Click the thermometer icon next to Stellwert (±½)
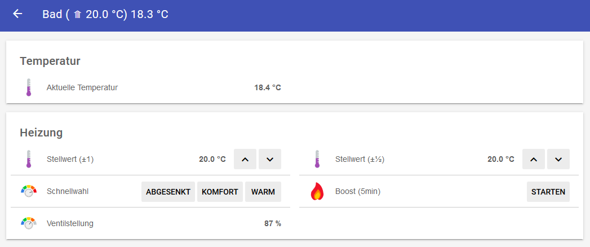Viewport: 590px width, 247px height. point(317,159)
